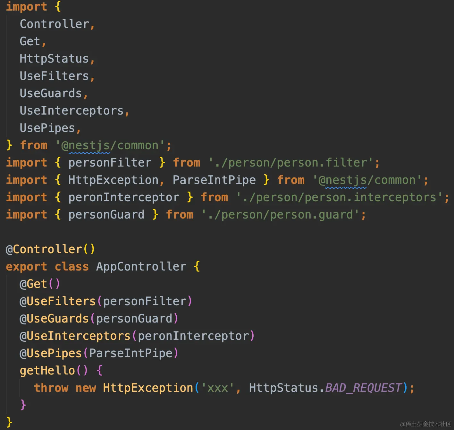The width and height of the screenshot is (454, 430).
Task: Click the 'BAD_REQUEST' constant
Action: pyautogui.click(x=364, y=388)
